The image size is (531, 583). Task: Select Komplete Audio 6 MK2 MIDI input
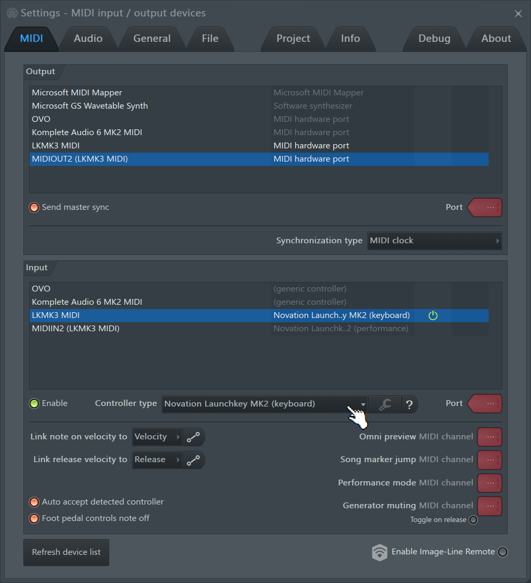click(x=259, y=302)
